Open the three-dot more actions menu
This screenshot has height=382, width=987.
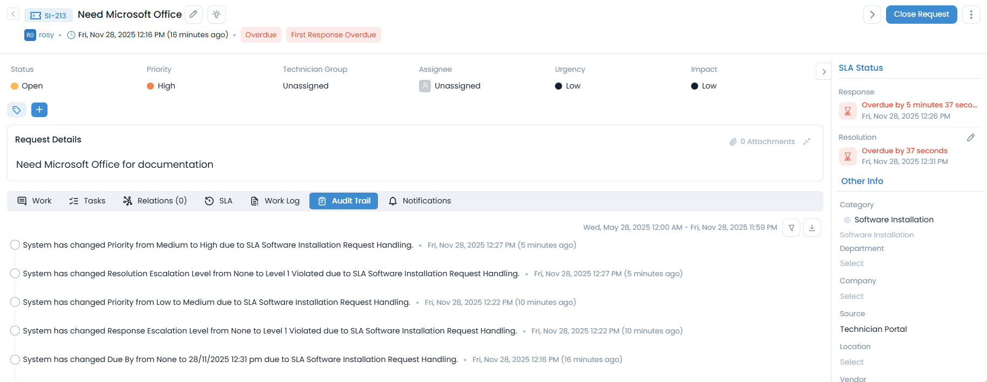(x=971, y=15)
